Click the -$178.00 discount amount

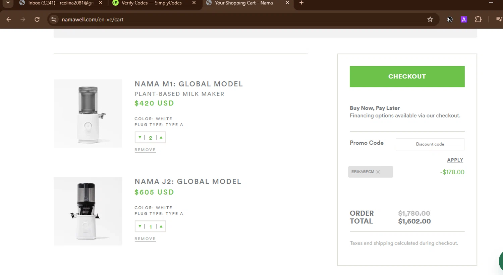pyautogui.click(x=452, y=172)
